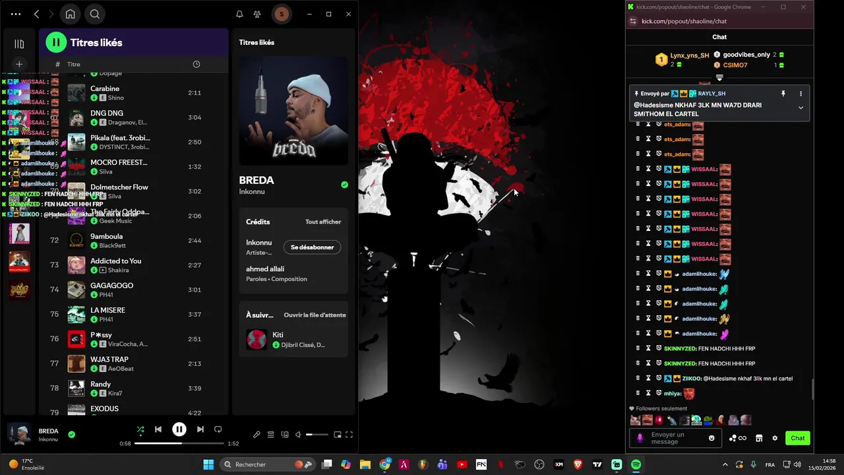The height and width of the screenshot is (475, 844).
Task: Open Spotify friend activity icon
Action: [257, 14]
